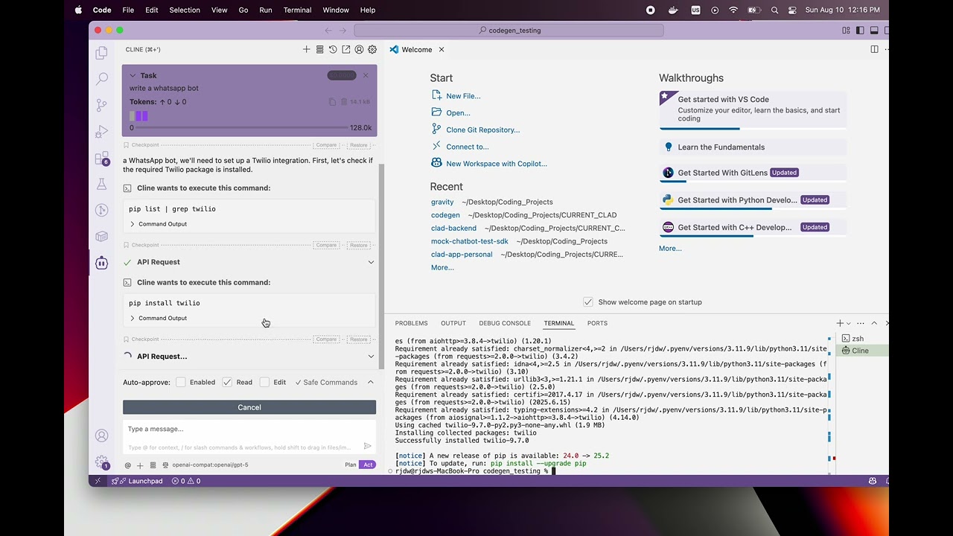Start a new Cline task with plus icon
Viewport: 953px width, 536px height.
[306, 49]
